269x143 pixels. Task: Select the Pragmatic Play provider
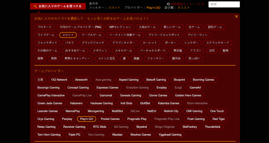[137, 119]
